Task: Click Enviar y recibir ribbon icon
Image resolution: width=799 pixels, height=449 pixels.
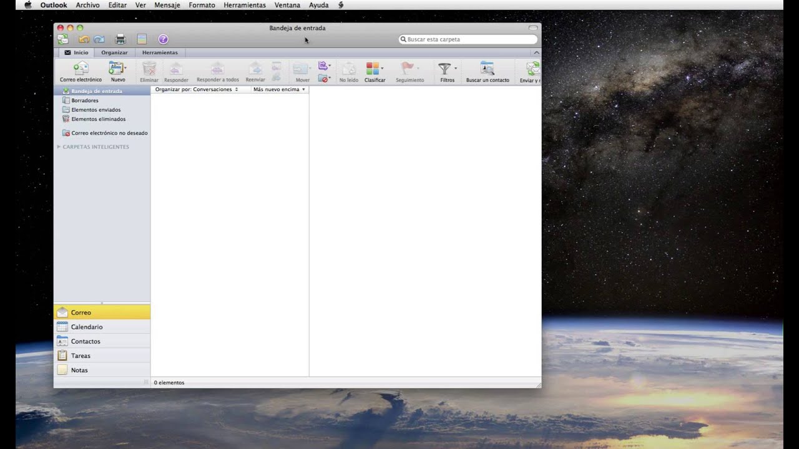Action: click(x=533, y=69)
